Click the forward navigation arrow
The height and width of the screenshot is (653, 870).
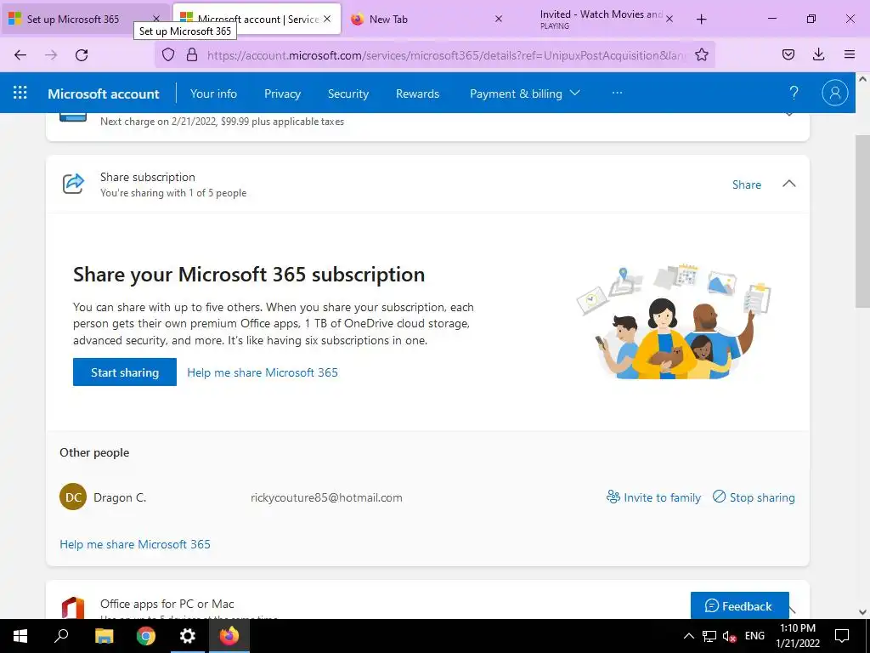(x=51, y=54)
